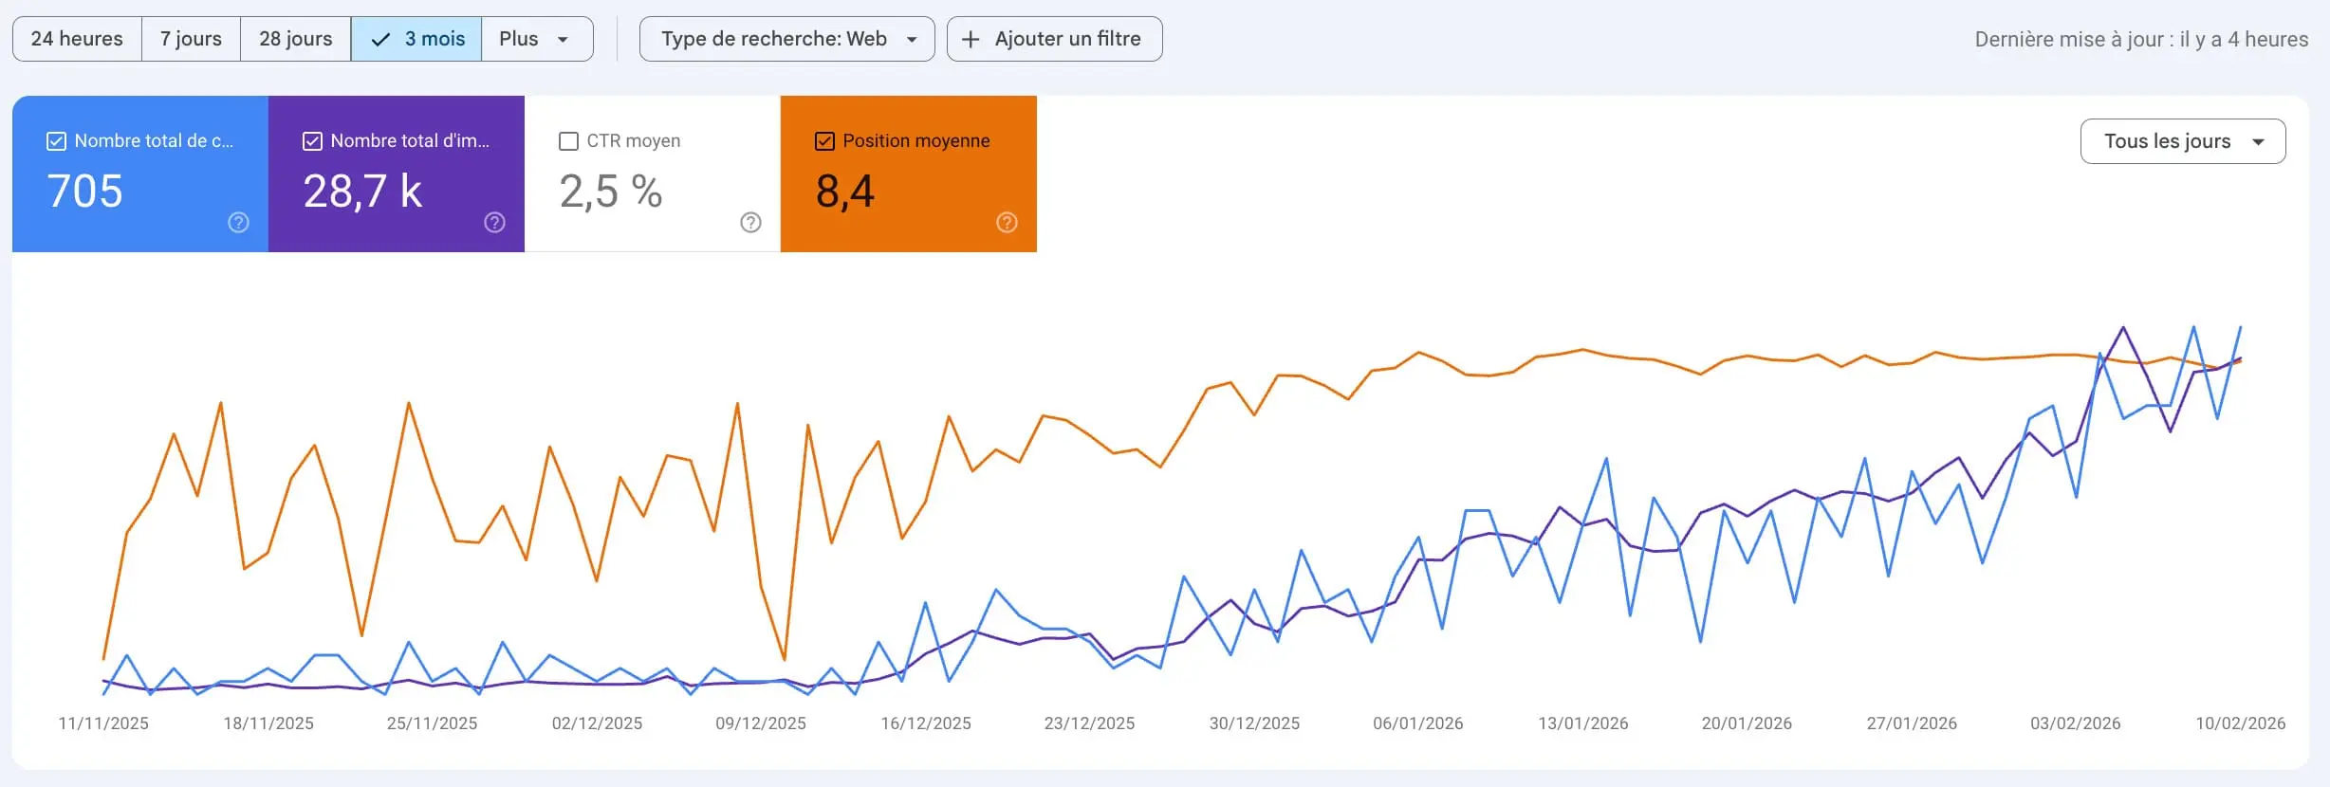Switch to the 24 heures period tab
2330x787 pixels.
77,39
